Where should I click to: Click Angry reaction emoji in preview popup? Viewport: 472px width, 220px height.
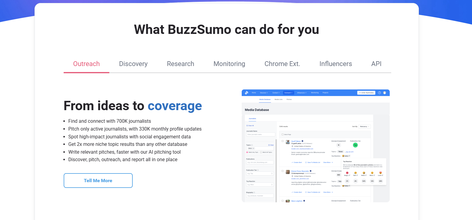[347, 173]
